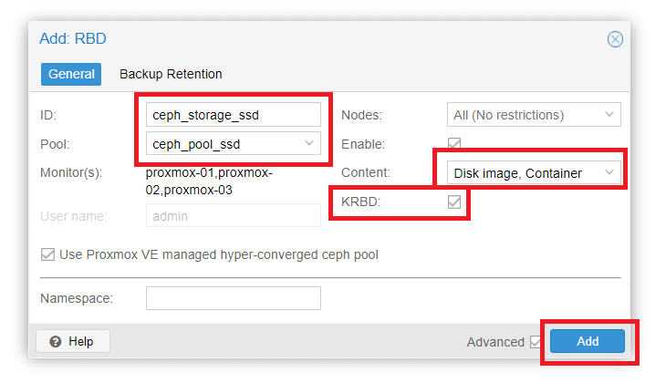666x383 pixels.
Task: Click the User name admin field
Action: 233,215
